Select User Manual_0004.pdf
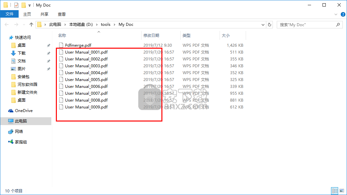The height and width of the screenshot is (195, 347). (86, 73)
